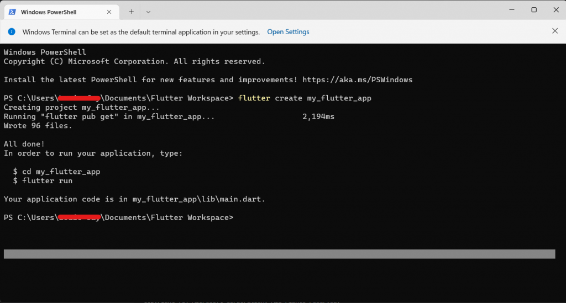Viewport: 566px width, 303px height.
Task: Click 'Wrote 96 files.' line
Action: click(38, 126)
